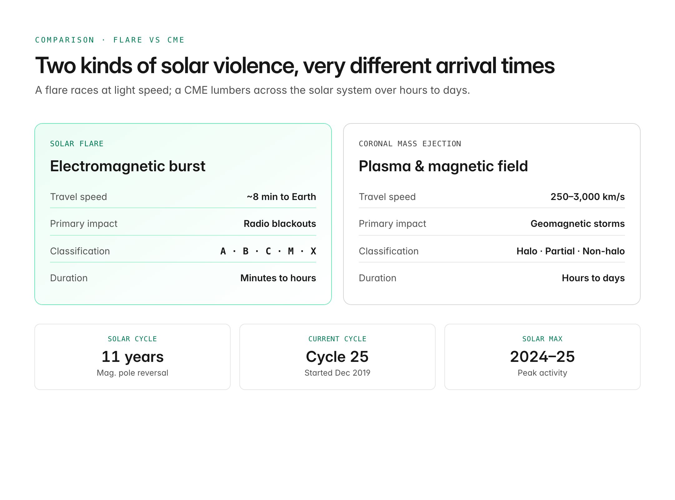Click the headline 'Two kinds of solar violence'
This screenshot has height=500, width=675.
165,66
